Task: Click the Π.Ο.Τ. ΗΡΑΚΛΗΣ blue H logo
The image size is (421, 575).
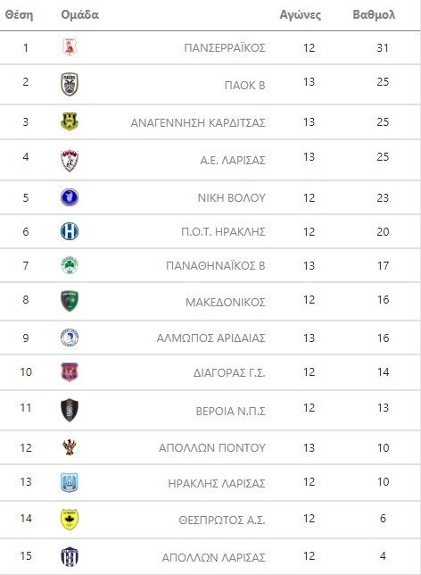Action: pyautogui.click(x=70, y=231)
